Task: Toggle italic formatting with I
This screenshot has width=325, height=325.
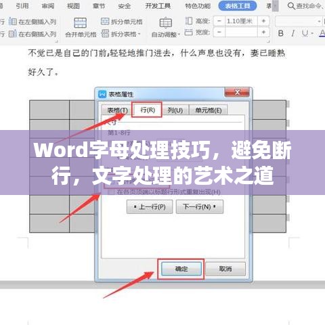Action: pos(293,33)
